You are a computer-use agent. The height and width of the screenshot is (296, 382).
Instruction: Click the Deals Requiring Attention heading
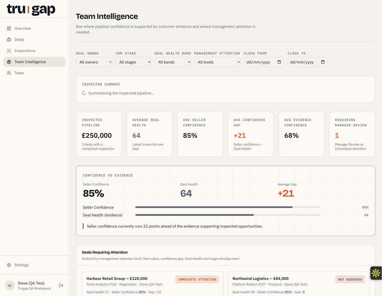coord(105,252)
